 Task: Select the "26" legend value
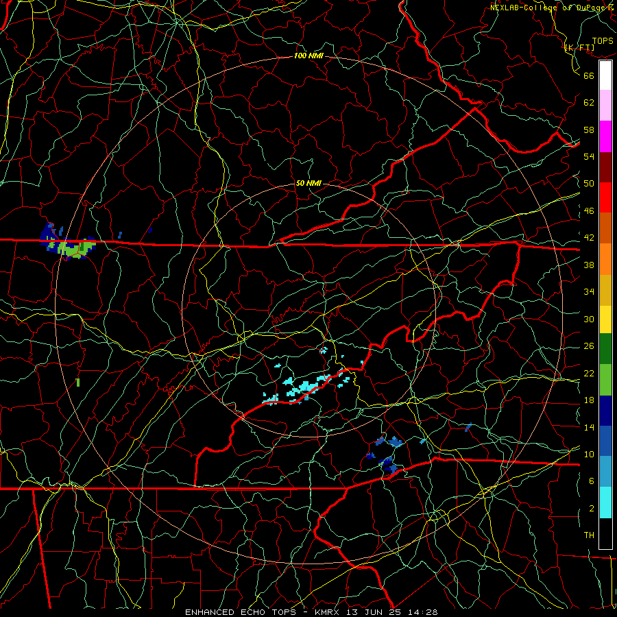coord(589,346)
